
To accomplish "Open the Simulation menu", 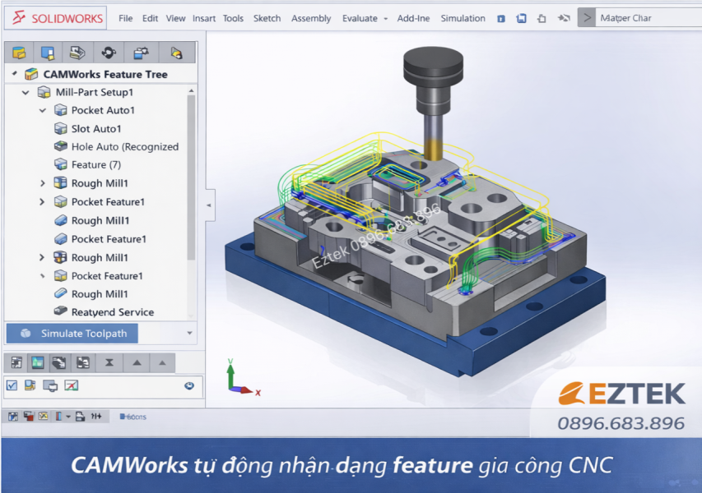I will 463,18.
